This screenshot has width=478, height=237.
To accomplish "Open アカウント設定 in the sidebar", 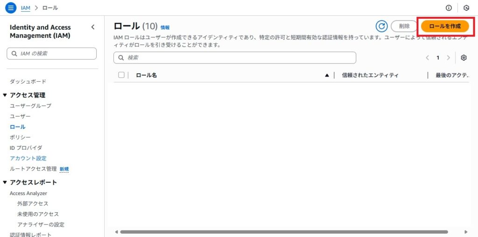I will pyautogui.click(x=28, y=159).
